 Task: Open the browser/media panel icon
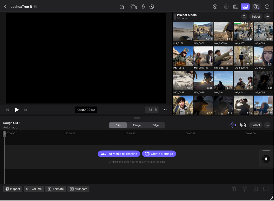point(245,7)
